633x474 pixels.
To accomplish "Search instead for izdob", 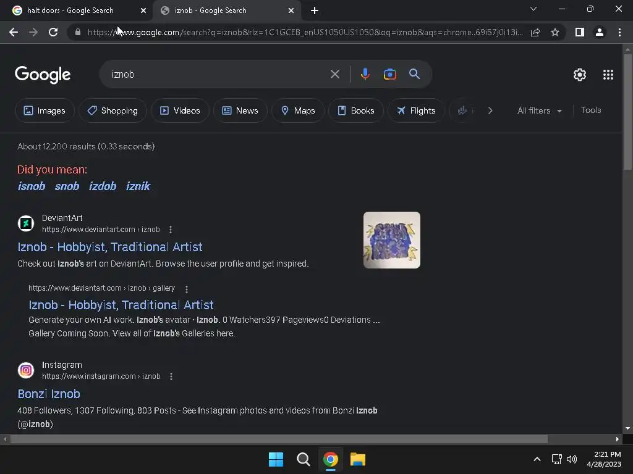I will 103,186.
